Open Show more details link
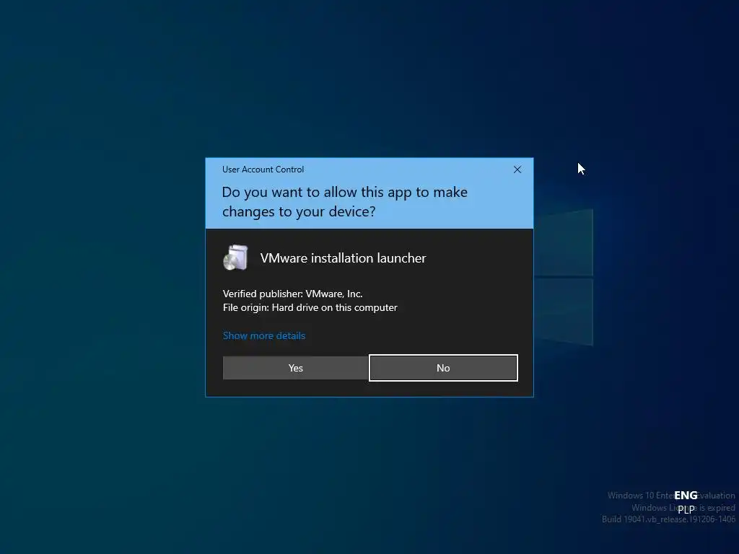This screenshot has height=554, width=739. pos(264,335)
